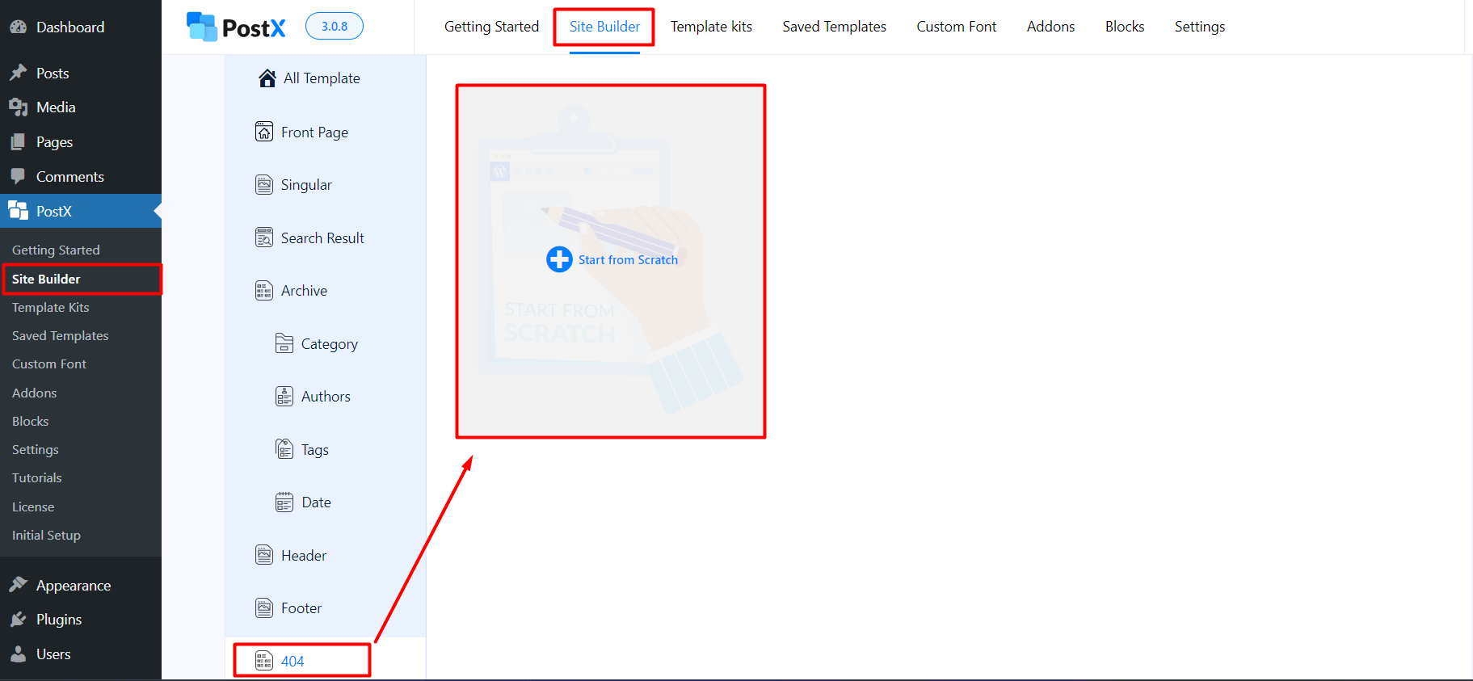
Task: Switch to Saved Templates tab
Action: pos(834,27)
